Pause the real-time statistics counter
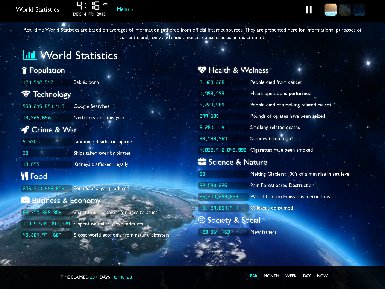 coord(309,9)
